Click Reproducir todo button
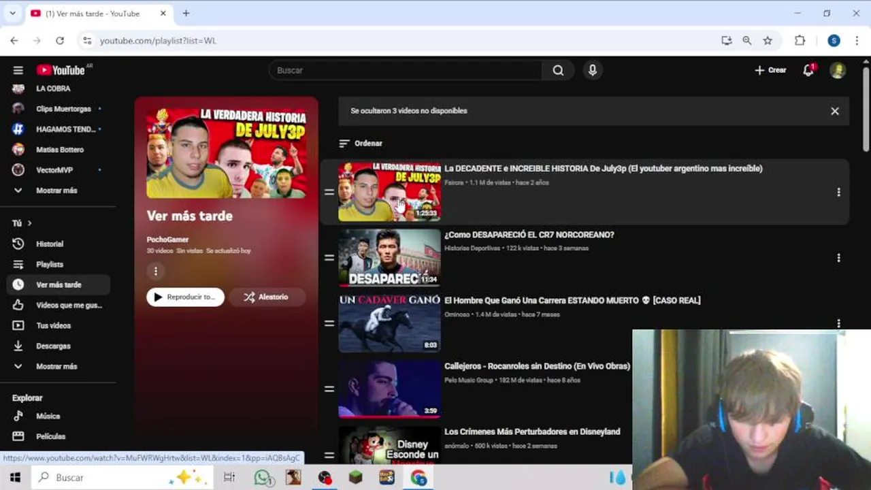Viewport: 871px width, 490px height. [185, 297]
